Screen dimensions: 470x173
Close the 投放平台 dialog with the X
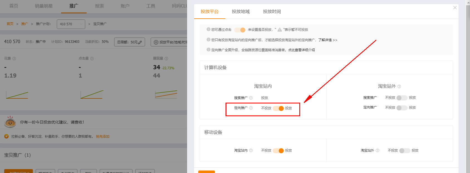tap(455, 8)
